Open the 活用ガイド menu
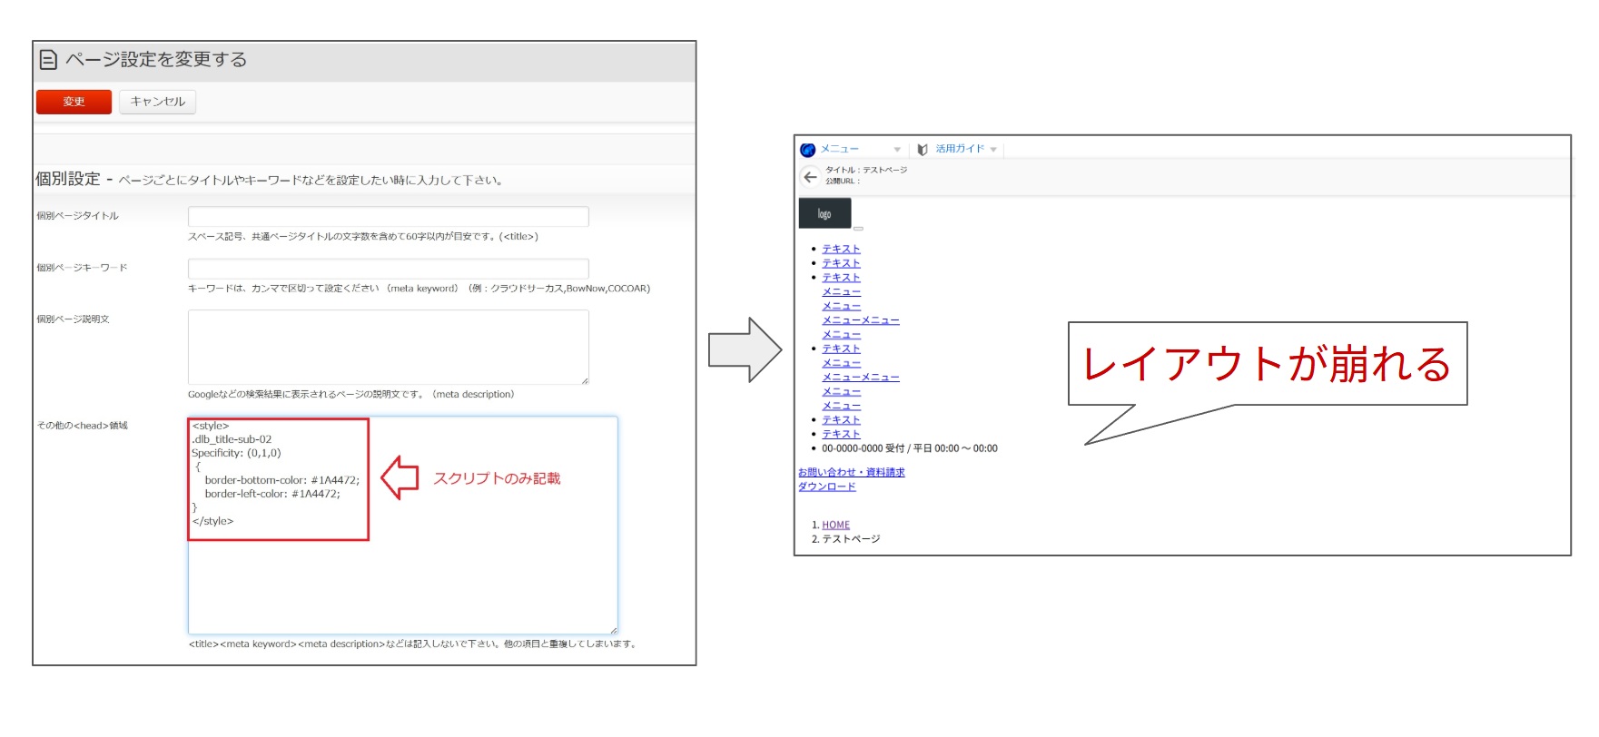 960,149
